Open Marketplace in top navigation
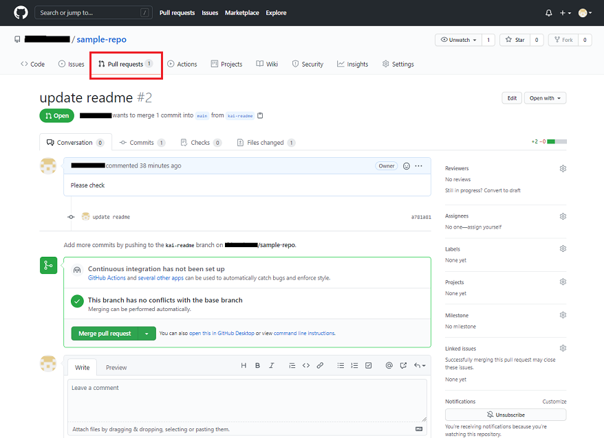Screen dimensions: 604x438 (242, 13)
